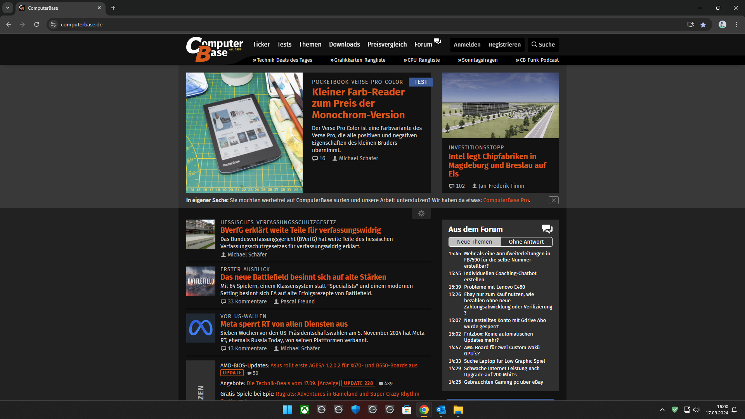The width and height of the screenshot is (745, 419).
Task: Open the Meta logo article thumbnail
Action: click(x=201, y=328)
